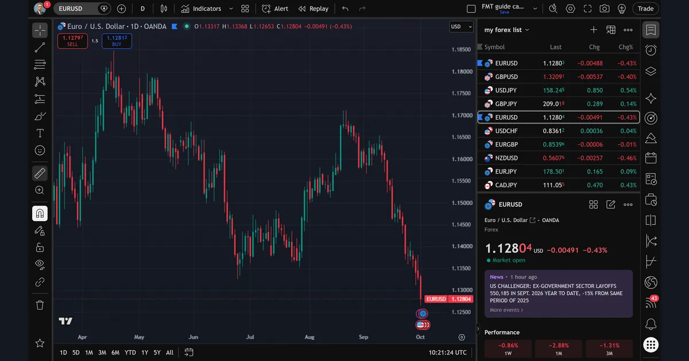Click the add symbol compare plus button

pos(121,9)
